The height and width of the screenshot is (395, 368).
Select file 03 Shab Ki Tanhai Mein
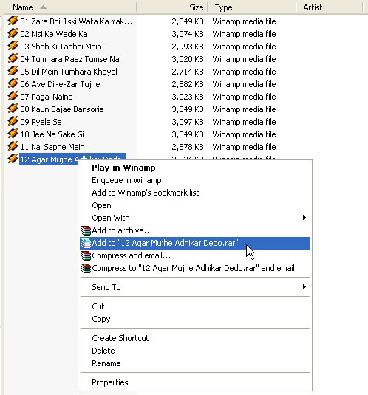61,47
